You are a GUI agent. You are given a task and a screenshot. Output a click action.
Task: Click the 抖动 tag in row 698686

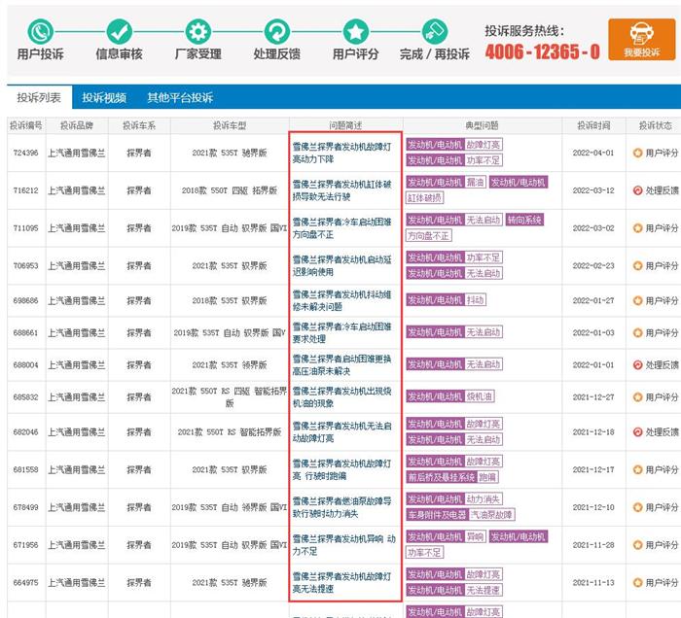point(475,299)
